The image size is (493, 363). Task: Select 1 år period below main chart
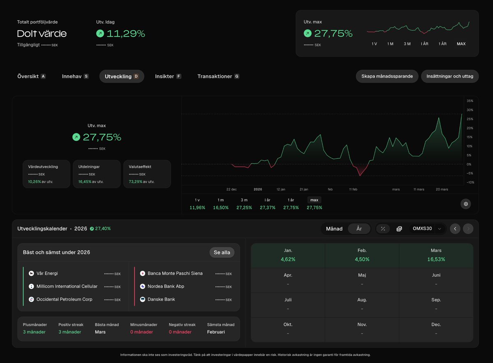pos(291,204)
